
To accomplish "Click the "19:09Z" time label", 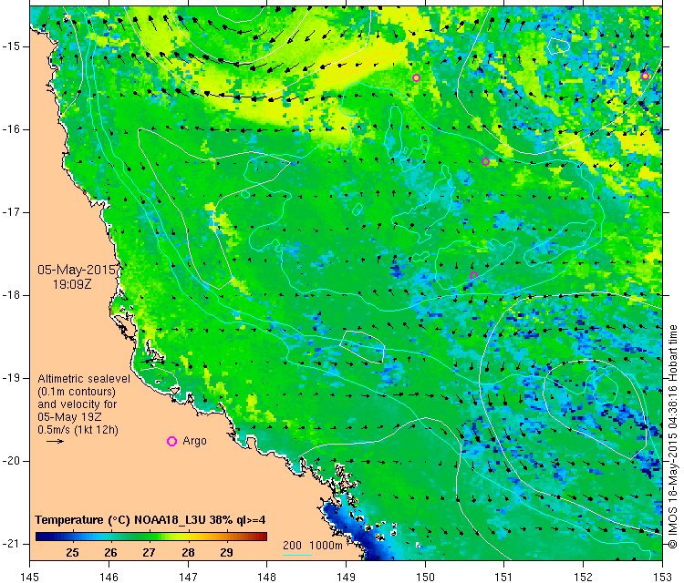I will (x=72, y=284).
